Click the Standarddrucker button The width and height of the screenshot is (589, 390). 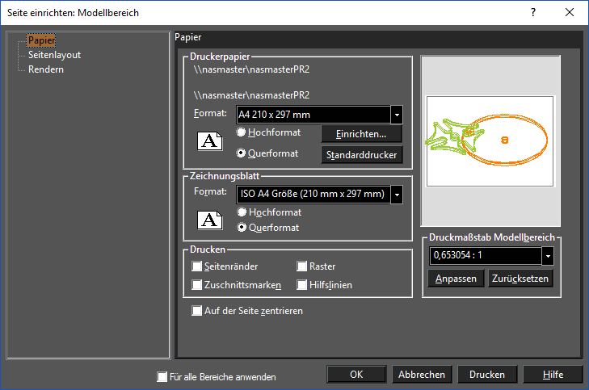coord(361,155)
